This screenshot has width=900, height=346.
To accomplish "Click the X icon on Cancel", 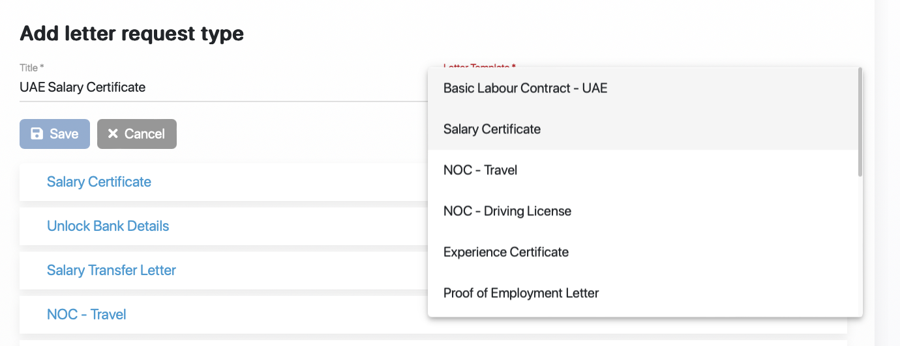I will (113, 134).
